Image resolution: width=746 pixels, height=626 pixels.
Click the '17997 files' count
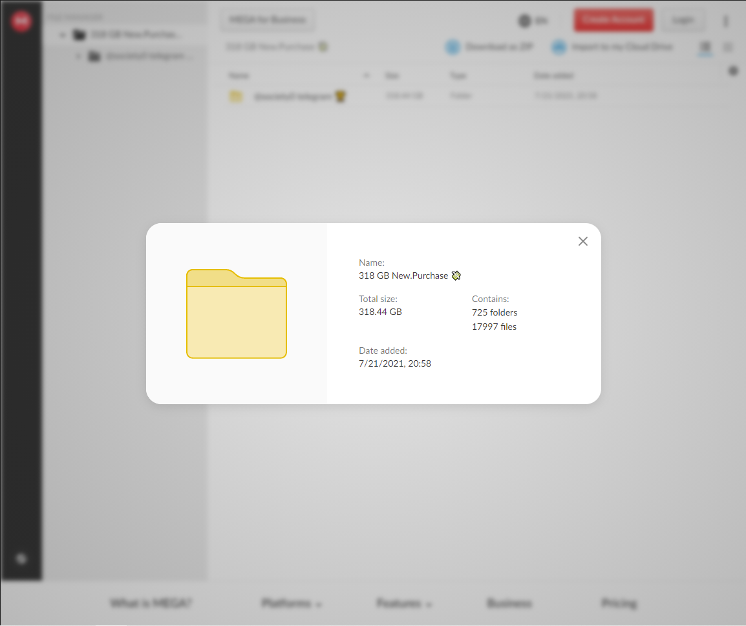pyautogui.click(x=494, y=327)
